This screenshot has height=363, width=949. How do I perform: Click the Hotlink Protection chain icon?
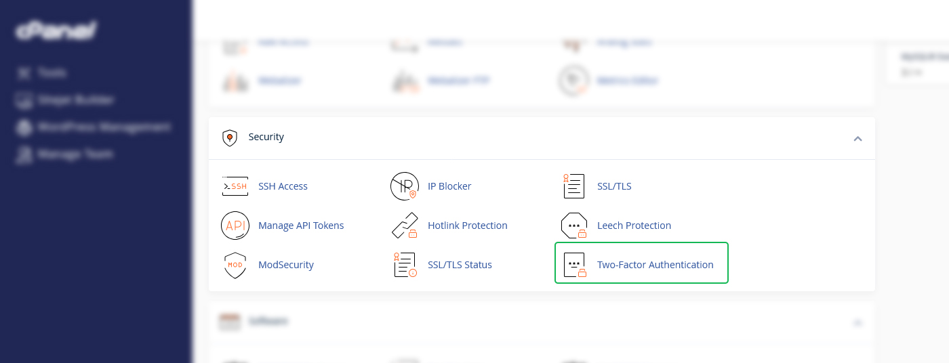click(405, 226)
